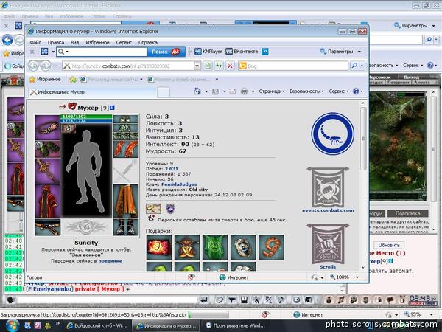This screenshot has width=442, height=332.
Task: Open the events.combats.com link
Action: tap(328, 210)
